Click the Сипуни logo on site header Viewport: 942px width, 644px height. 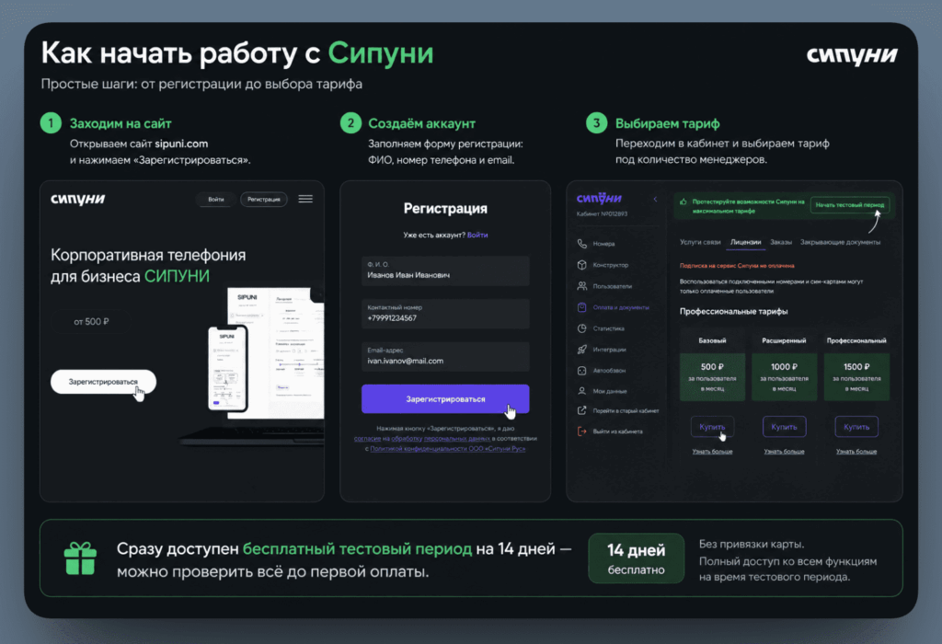77,199
